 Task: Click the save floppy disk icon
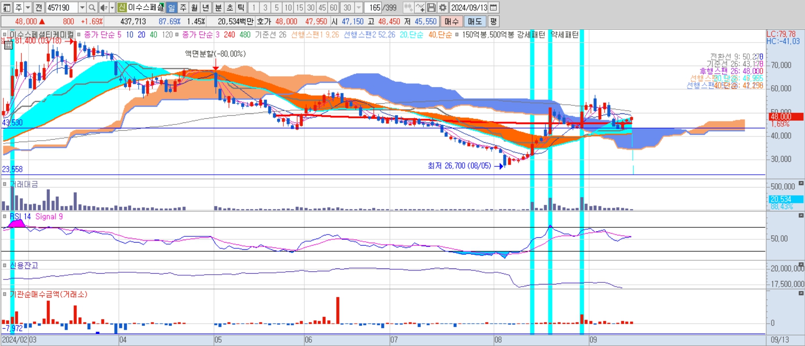pos(431,8)
